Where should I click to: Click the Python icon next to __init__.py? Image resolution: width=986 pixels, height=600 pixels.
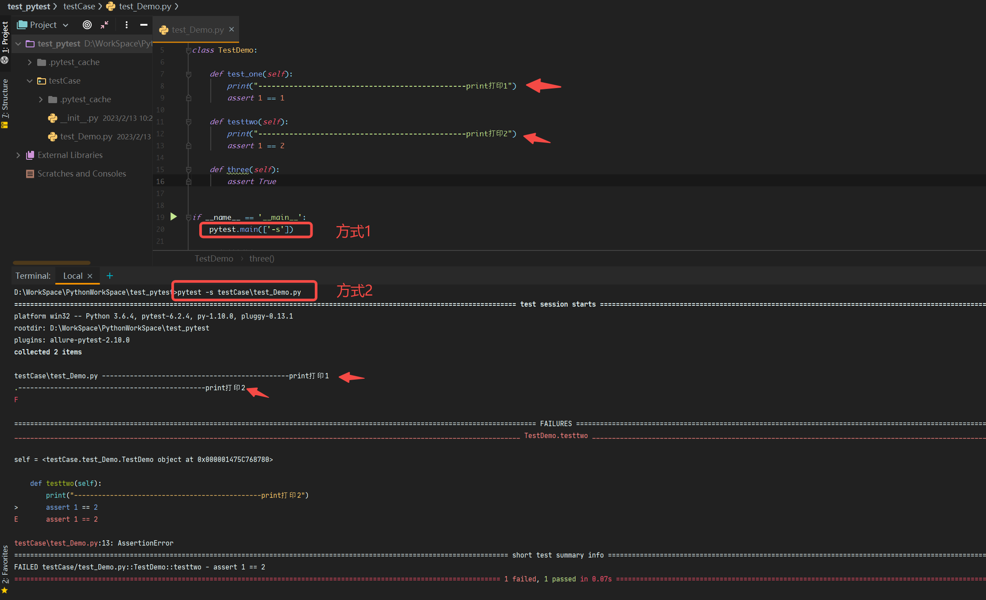click(52, 118)
